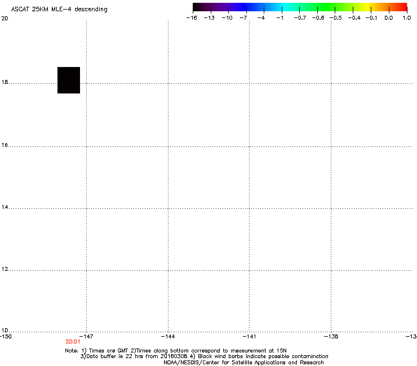417x366 pixels.
Task: Click the black data block near 18N
Action: [69, 81]
